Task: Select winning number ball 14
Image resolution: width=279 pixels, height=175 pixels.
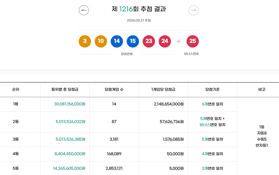Action: point(117,41)
